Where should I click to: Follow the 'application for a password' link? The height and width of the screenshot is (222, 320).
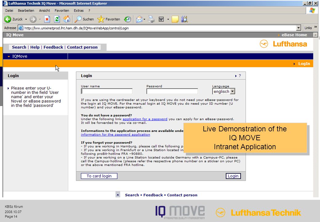[145, 119]
